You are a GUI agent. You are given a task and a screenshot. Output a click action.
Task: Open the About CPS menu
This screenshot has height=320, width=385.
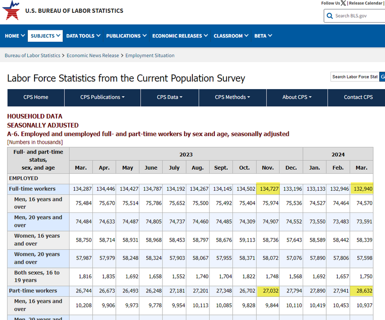click(297, 97)
